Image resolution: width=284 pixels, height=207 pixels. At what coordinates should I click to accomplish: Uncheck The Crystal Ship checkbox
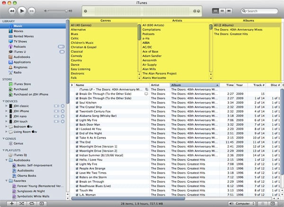tap(77, 107)
